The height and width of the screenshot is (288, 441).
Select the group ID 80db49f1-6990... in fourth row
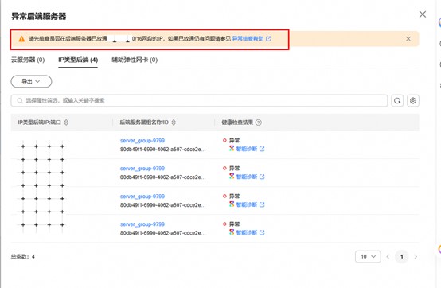163,233
